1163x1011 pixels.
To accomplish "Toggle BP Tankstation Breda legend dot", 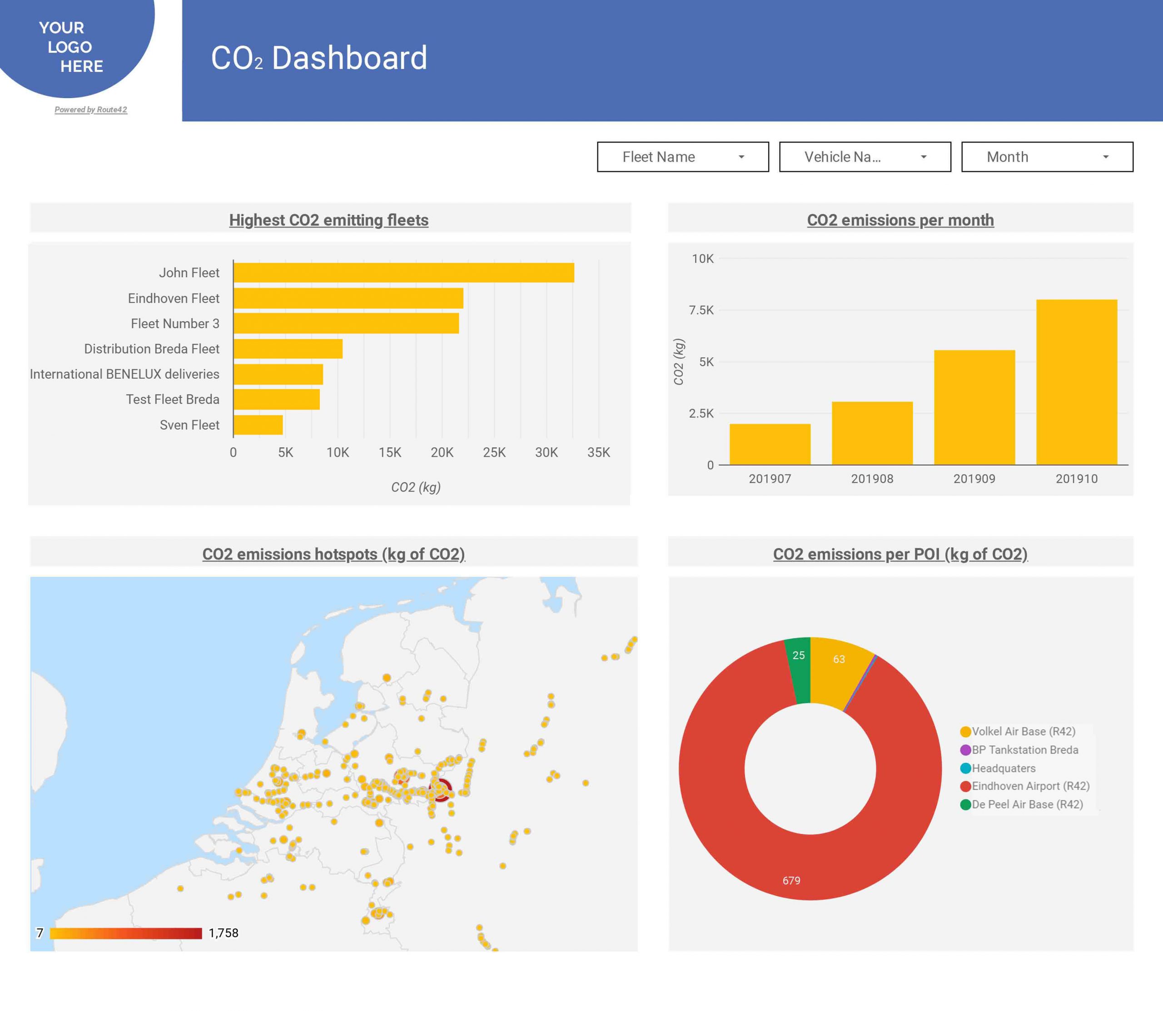I will click(965, 750).
